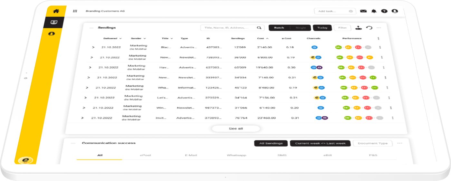Click the upload icon in Sendings toolbar
Image resolution: width=451 pixels, height=181 pixels.
pos(359,28)
